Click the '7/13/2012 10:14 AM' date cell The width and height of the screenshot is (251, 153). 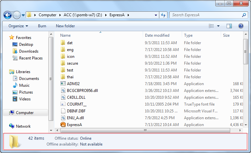(x=162, y=124)
